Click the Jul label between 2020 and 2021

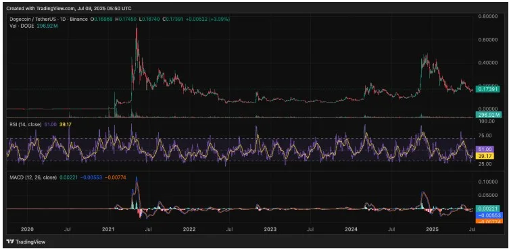point(68,229)
